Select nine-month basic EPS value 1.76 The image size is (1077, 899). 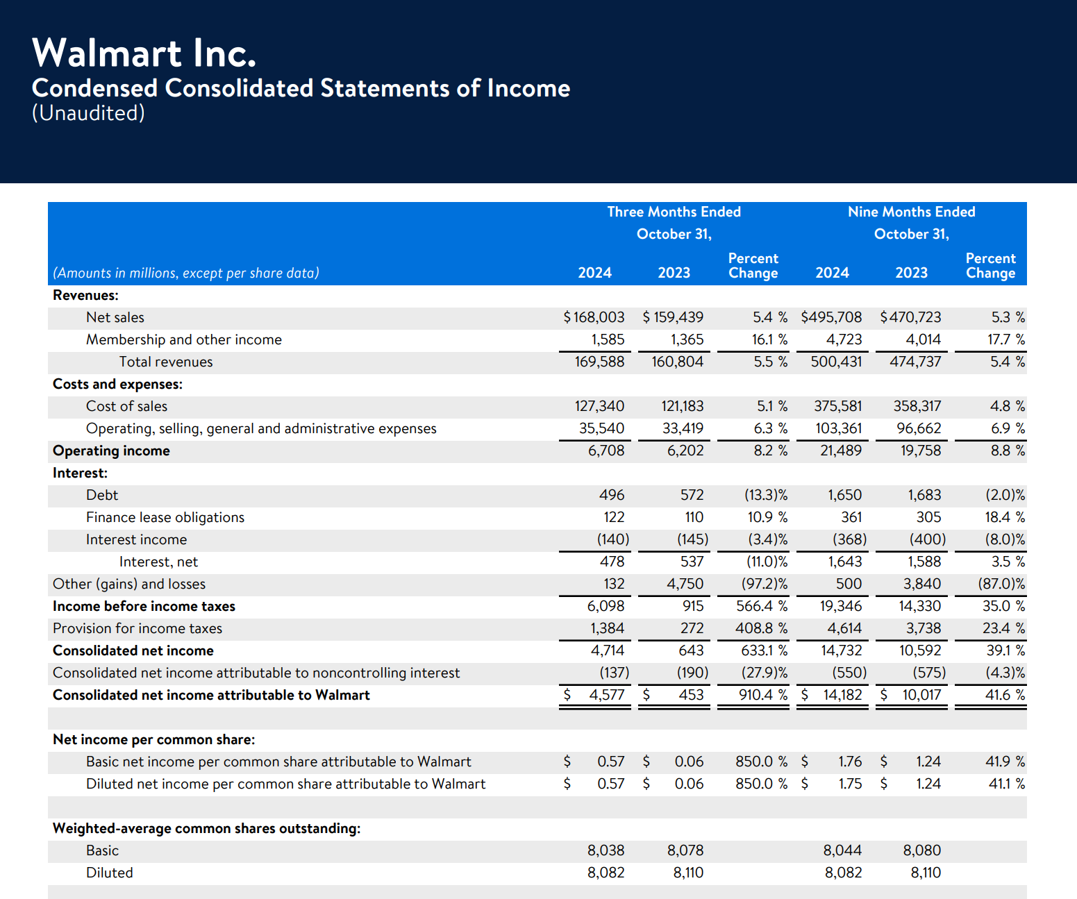tap(850, 762)
